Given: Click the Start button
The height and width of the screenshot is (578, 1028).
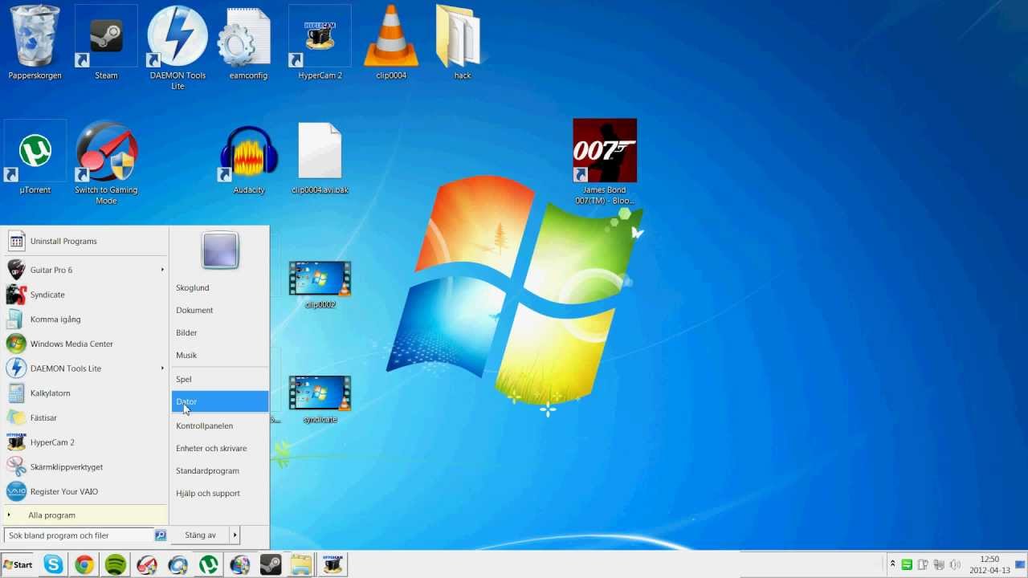Looking at the screenshot, I should [18, 565].
